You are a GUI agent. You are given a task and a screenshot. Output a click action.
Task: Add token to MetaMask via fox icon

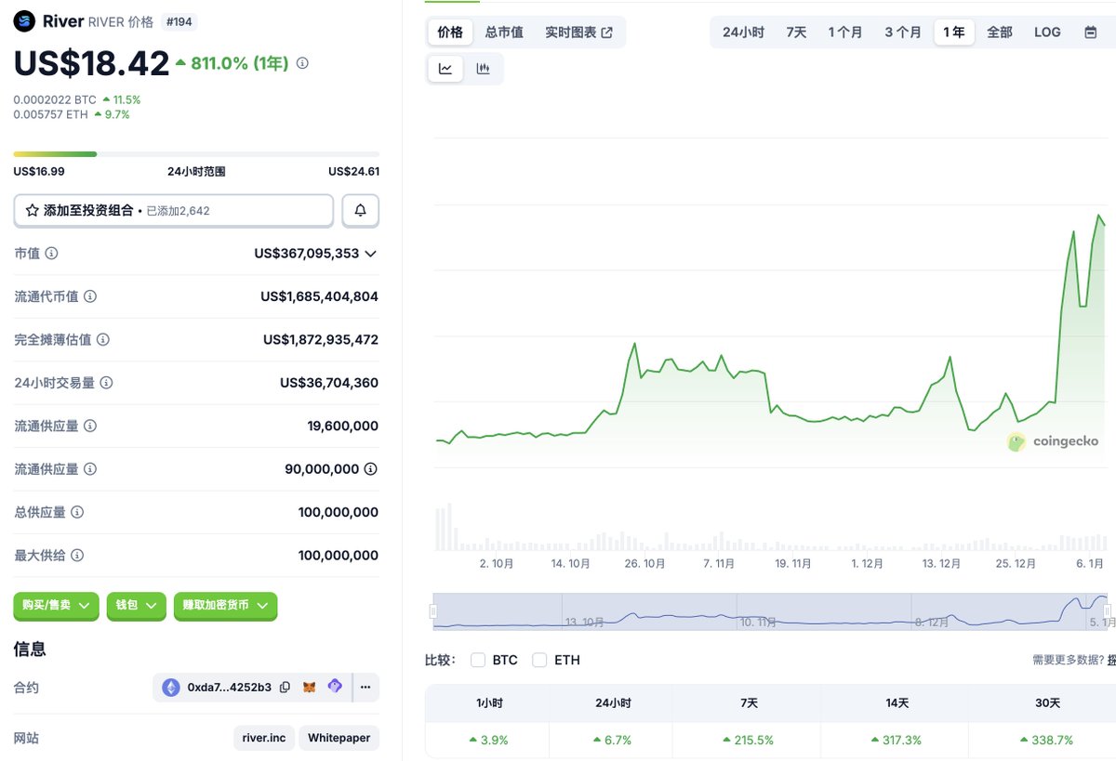coord(310,688)
